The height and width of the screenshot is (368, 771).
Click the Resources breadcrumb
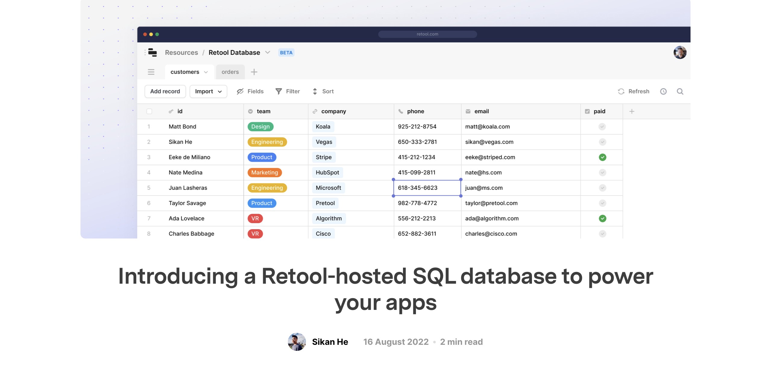click(181, 52)
